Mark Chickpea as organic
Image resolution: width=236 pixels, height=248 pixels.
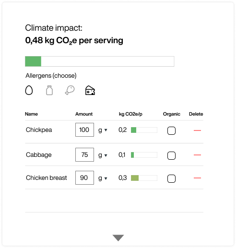point(171,130)
